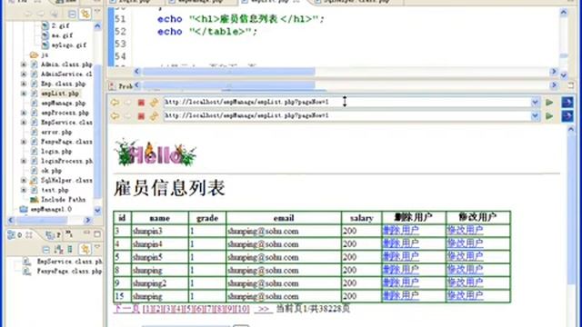Click 修改用户 link for row id 5
The height and width of the screenshot is (327, 582).
tap(465, 256)
